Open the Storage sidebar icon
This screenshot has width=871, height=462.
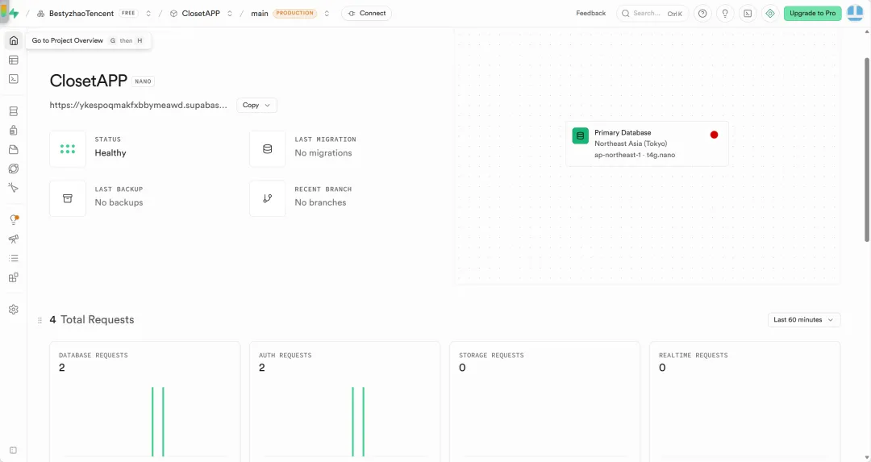tap(14, 149)
